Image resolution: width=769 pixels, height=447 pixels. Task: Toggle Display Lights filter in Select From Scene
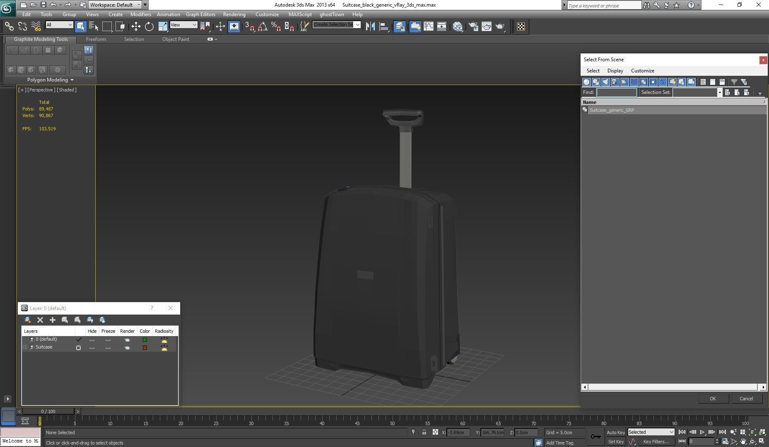(x=605, y=82)
